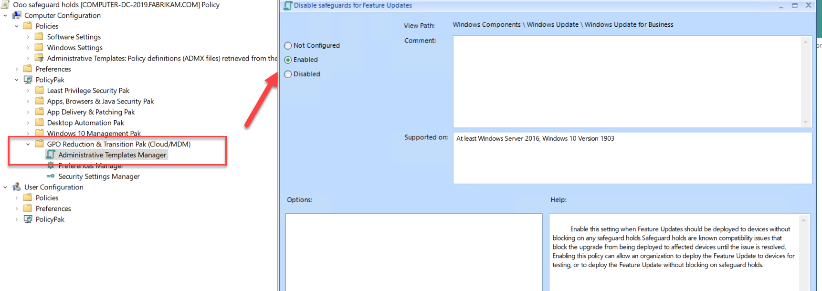The height and width of the screenshot is (291, 822).
Task: Click the Computer Configuration Preferences folder icon
Action: pyautogui.click(x=28, y=69)
